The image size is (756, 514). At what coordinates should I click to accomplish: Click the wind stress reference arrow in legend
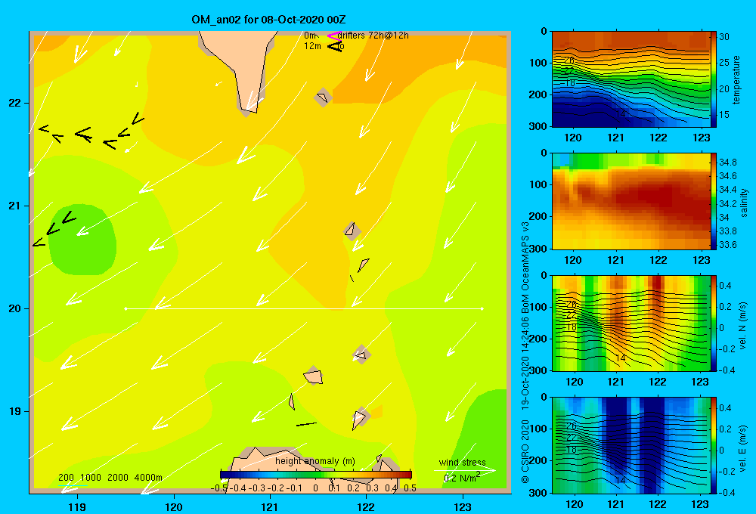coord(464,470)
